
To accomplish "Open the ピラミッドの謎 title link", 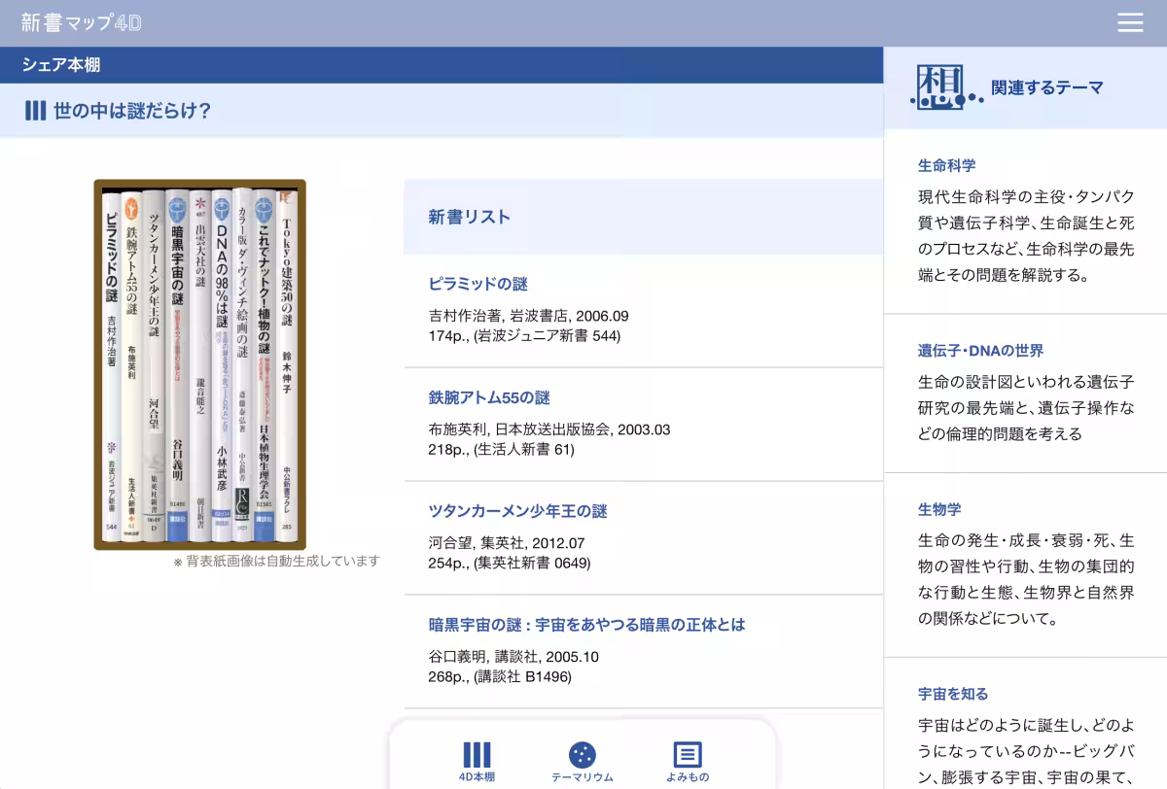I will click(x=477, y=285).
